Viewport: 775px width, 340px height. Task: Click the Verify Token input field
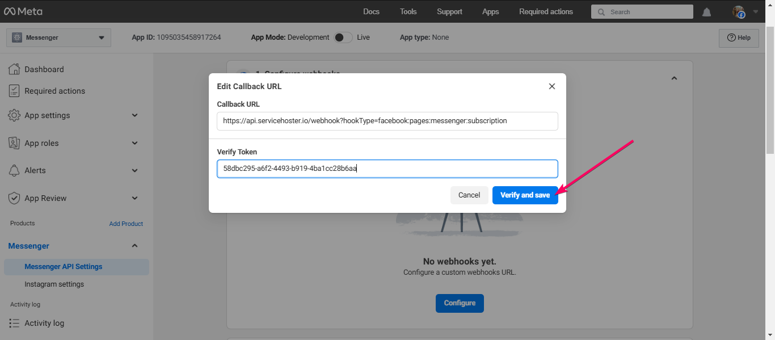(387, 169)
